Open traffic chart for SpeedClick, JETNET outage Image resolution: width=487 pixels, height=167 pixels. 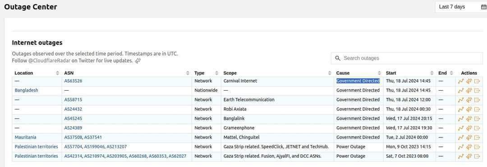click(460, 147)
